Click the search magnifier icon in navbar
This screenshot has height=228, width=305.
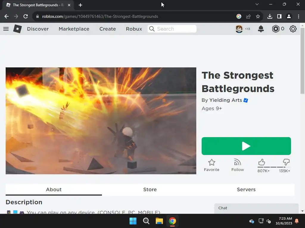(152, 29)
